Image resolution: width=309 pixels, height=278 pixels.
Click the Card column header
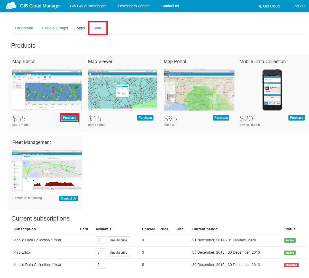point(84,229)
